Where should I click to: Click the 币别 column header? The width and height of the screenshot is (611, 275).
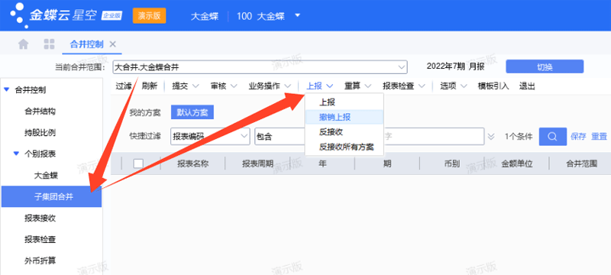[452, 163]
